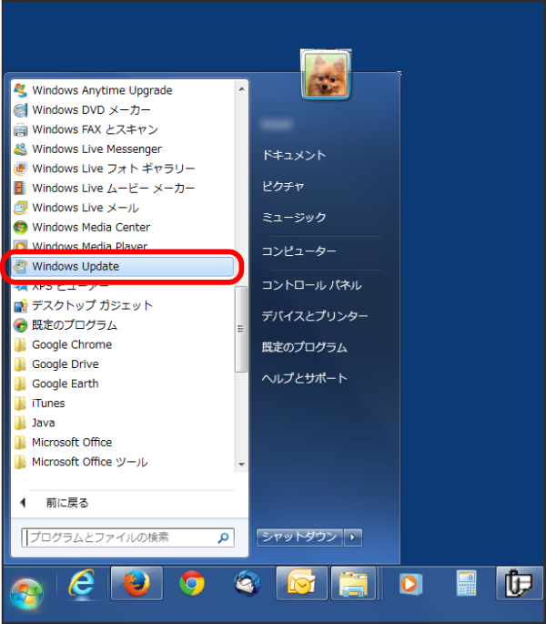Open コントロール パネル
Viewport: 546px width, 624px height.
311,285
